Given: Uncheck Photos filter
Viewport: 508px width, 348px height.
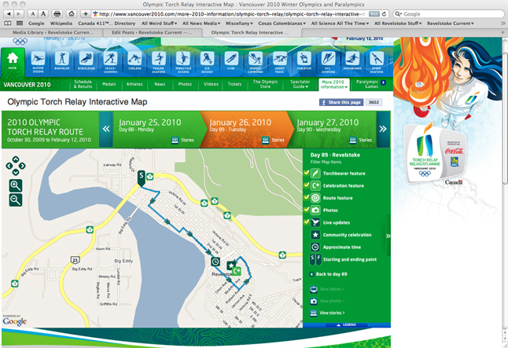Looking at the screenshot, I should (307, 210).
